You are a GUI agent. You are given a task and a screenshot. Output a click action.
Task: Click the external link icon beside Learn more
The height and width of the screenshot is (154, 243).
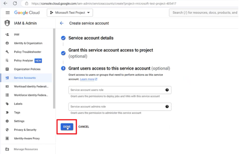96,79
